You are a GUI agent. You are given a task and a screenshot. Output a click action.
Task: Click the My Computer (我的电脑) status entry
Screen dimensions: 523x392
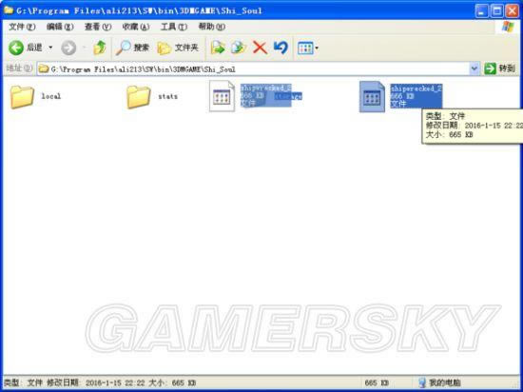click(x=439, y=382)
